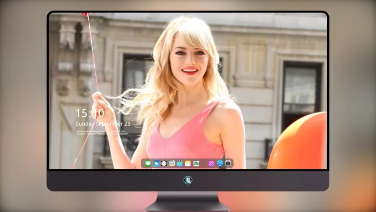Launch the clapperboard Videos app in dock
This screenshot has height=212, width=376.
(x=179, y=164)
